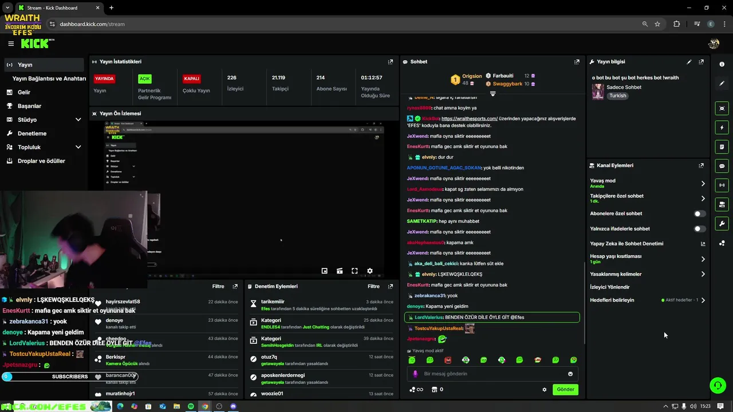The image size is (733, 412).
Task: Click the pencil edit icon in right toolbar
Action: click(722, 84)
